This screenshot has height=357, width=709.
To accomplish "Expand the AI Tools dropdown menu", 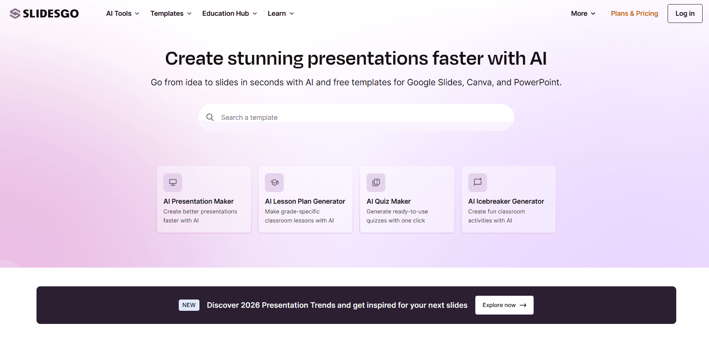I will tap(123, 14).
